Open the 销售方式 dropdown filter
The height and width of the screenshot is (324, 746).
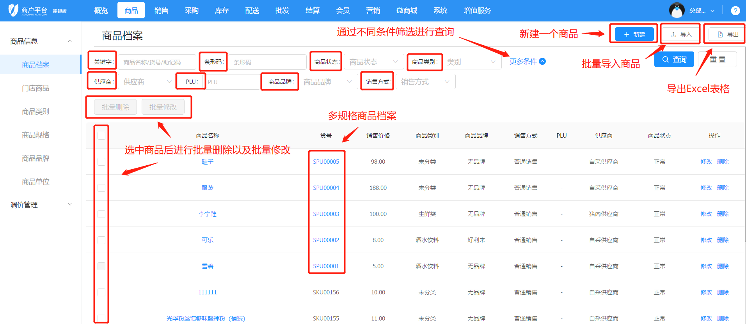coord(425,82)
